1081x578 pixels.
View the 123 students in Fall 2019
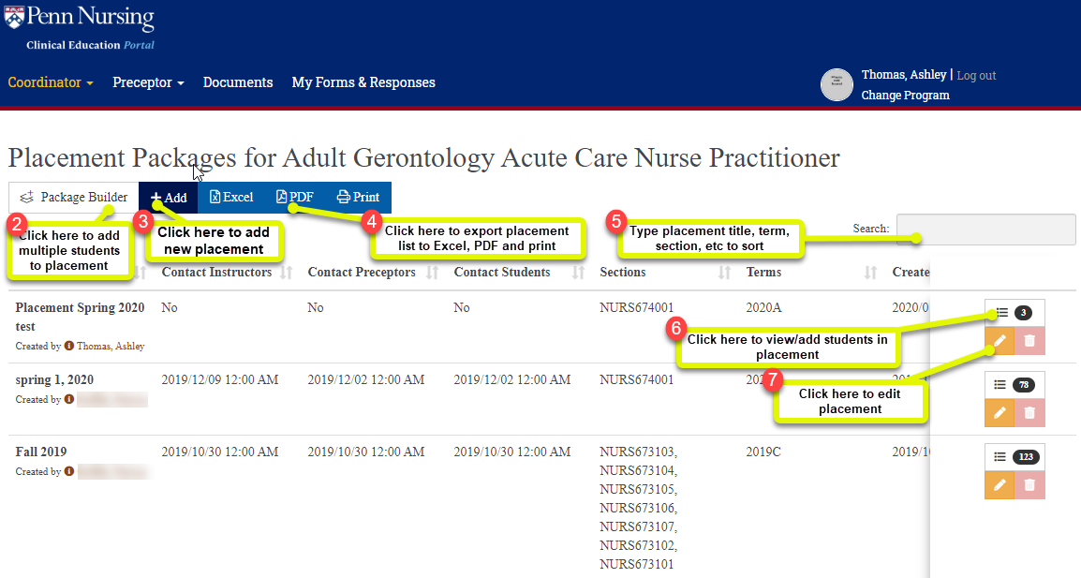point(1014,456)
